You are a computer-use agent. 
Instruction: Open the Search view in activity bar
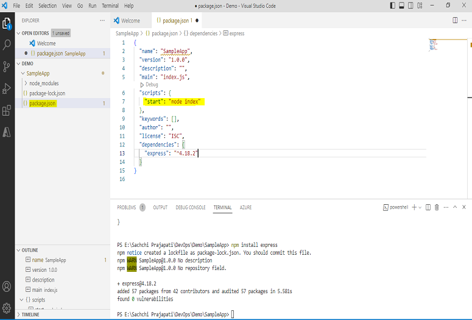tap(7, 44)
